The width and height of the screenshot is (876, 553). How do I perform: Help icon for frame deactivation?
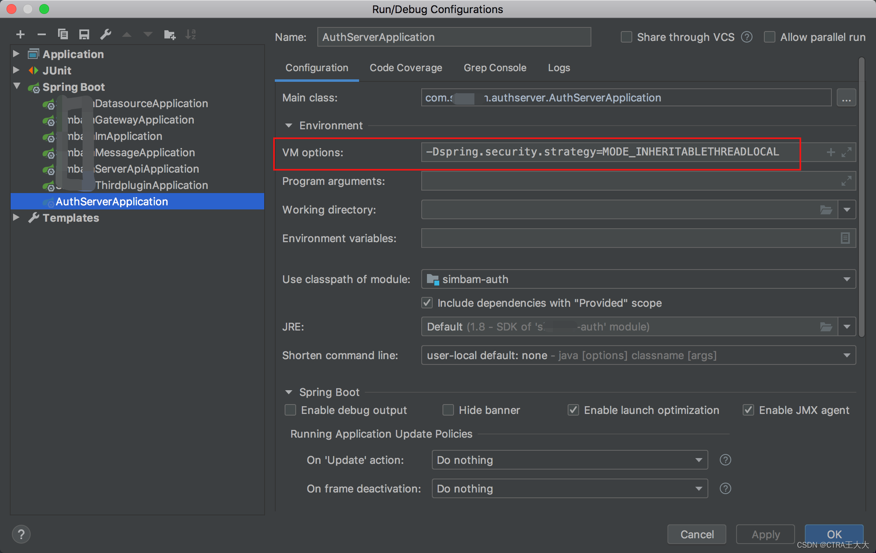click(x=726, y=489)
